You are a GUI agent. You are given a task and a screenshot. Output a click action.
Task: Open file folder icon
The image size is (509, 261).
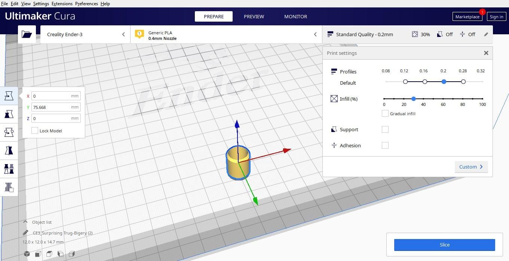pos(27,34)
